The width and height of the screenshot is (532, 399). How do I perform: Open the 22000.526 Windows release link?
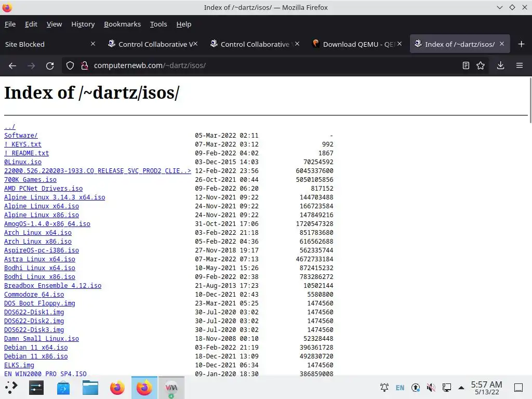coord(97,170)
